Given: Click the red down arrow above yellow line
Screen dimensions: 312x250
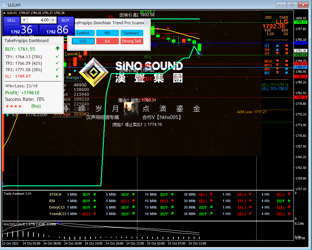Looking at the screenshot, I should (x=168, y=27).
